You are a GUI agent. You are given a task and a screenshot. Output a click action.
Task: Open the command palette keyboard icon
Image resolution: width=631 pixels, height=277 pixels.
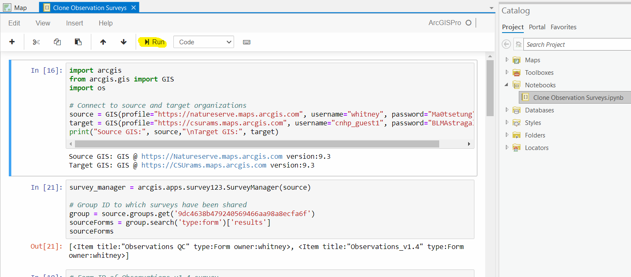tap(247, 42)
